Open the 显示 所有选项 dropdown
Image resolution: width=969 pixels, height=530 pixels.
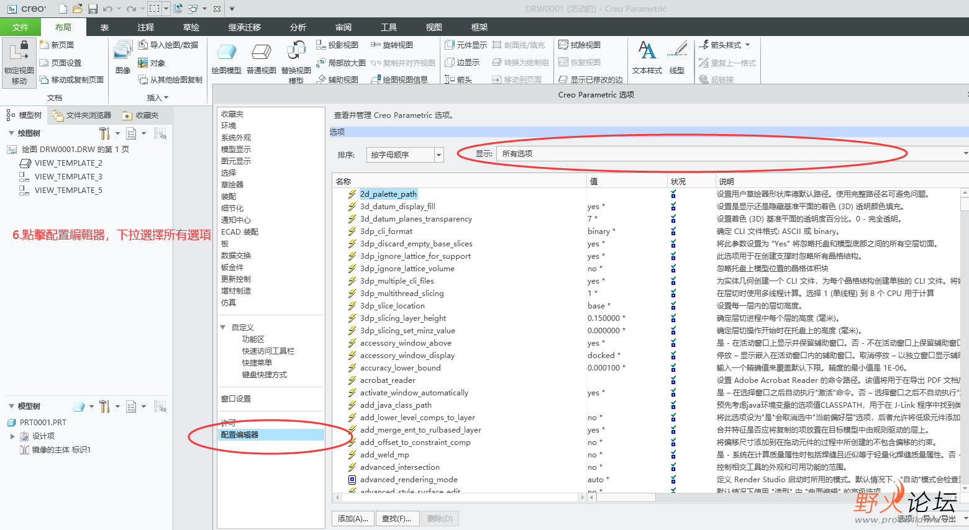(x=965, y=154)
